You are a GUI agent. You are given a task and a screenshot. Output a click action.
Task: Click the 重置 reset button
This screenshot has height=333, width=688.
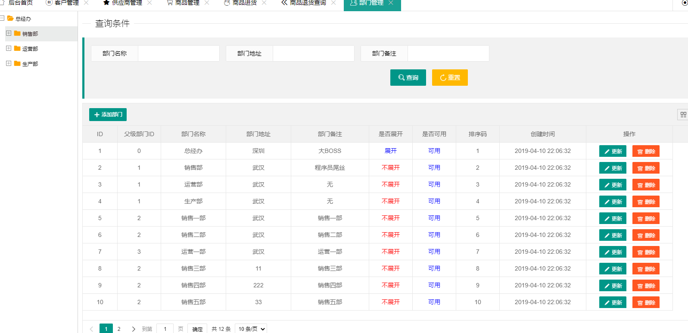[x=450, y=78]
